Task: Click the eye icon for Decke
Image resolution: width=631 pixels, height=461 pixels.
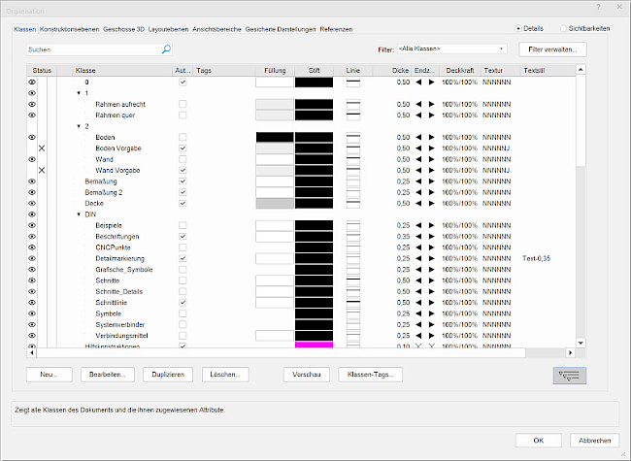Action: 32,203
